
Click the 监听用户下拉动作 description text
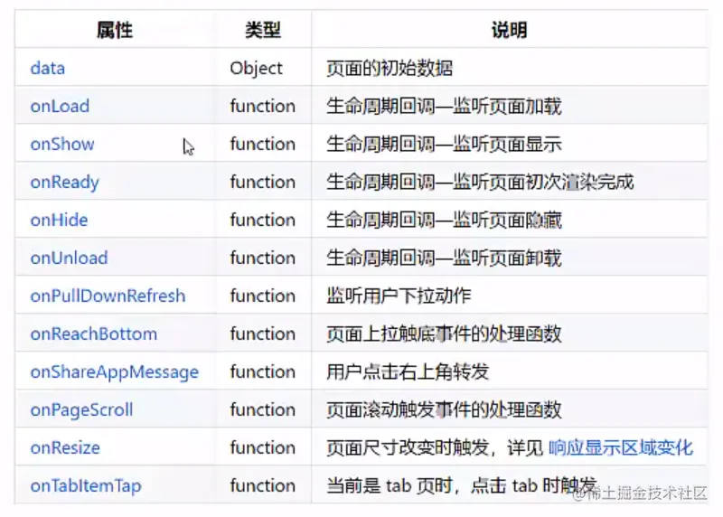point(399,296)
